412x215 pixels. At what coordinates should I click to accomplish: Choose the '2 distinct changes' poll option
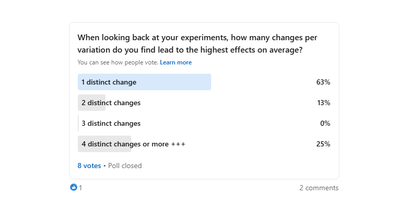pyautogui.click(x=111, y=103)
